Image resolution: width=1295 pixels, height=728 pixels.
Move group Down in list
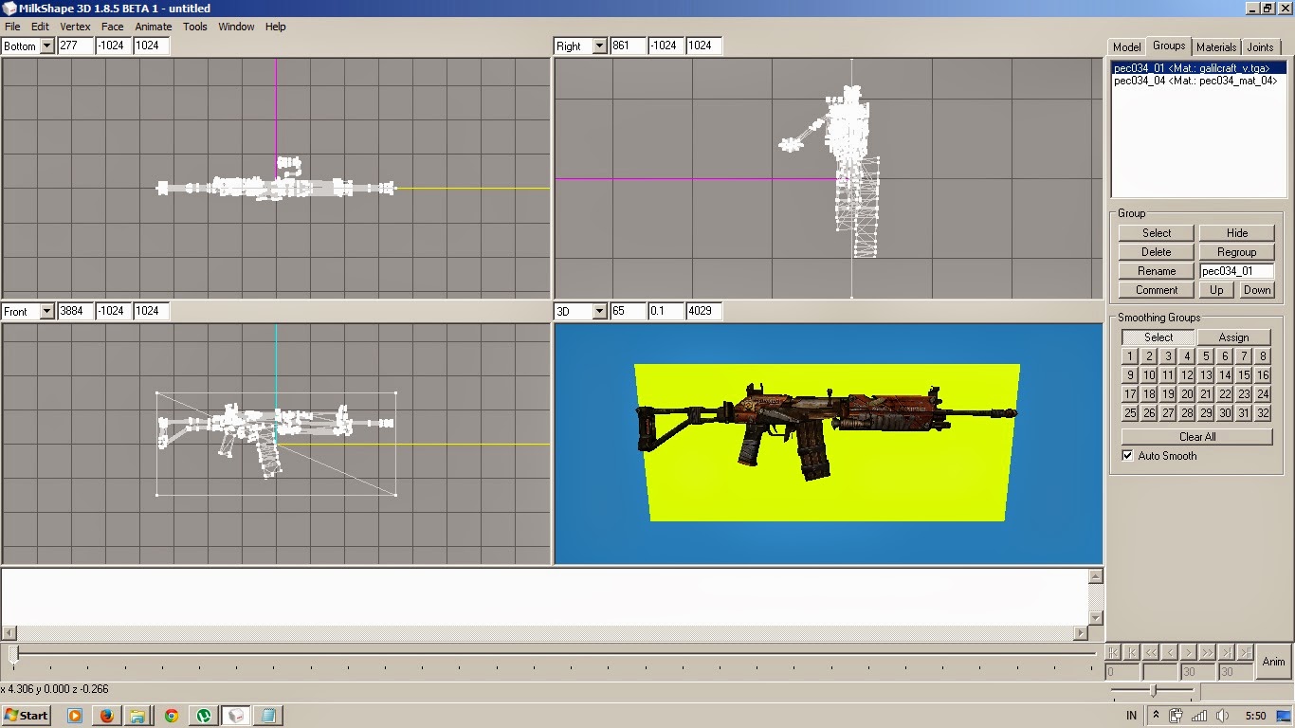pos(1257,290)
